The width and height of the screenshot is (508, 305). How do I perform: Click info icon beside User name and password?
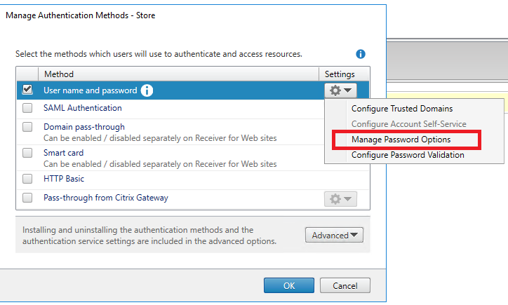pos(147,90)
